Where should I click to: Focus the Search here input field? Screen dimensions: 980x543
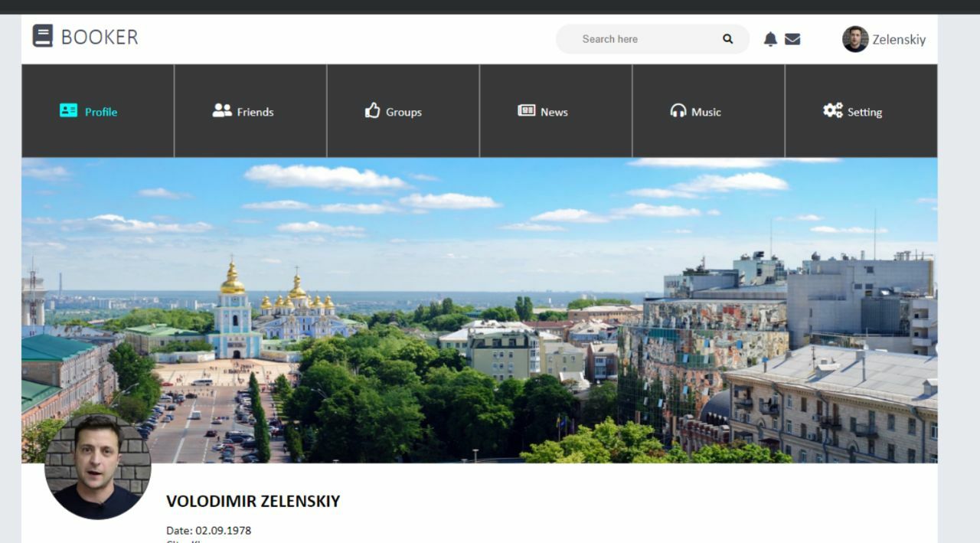pos(652,39)
